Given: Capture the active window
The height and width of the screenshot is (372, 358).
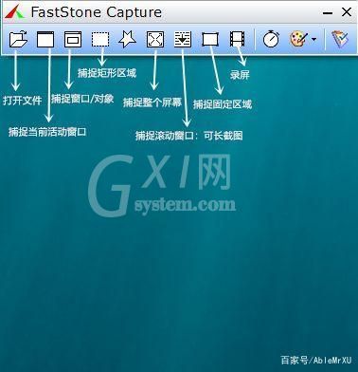Looking at the screenshot, I should (45, 39).
